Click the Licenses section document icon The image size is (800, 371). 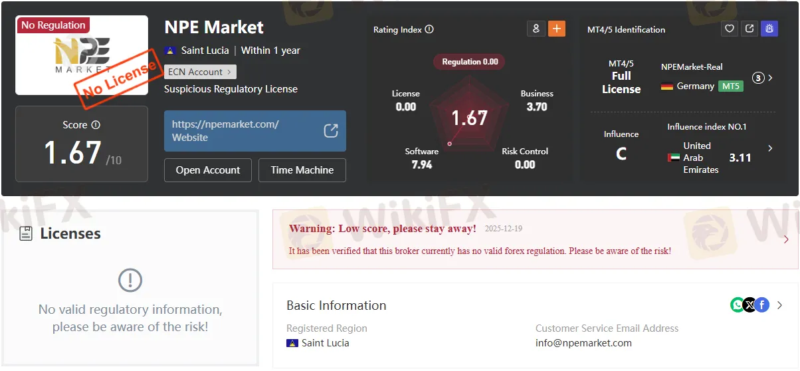26,233
